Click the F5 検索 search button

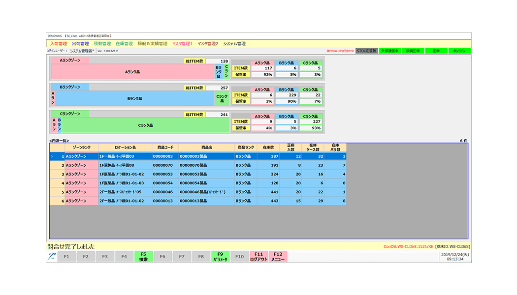[x=143, y=257]
